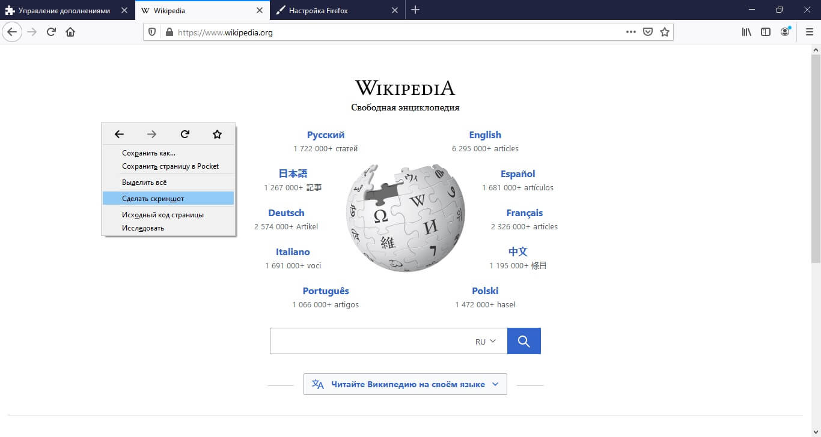Open the Firefox account icon

785,32
